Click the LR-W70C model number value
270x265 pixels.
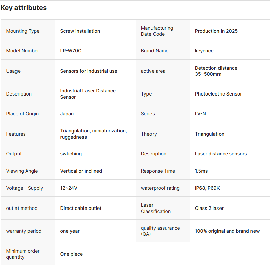(71, 51)
